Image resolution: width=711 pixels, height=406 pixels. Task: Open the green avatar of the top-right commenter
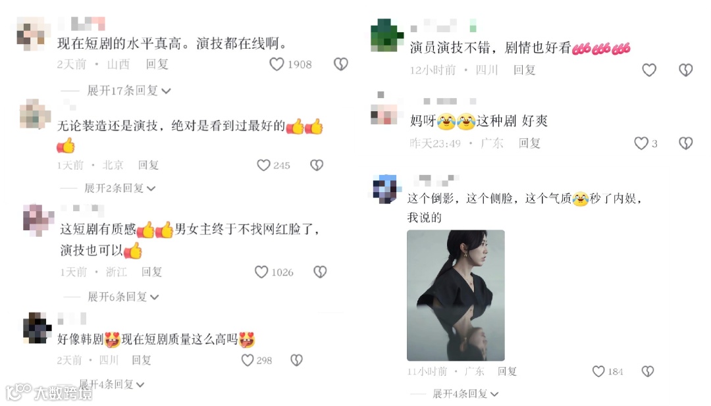pyautogui.click(x=386, y=36)
